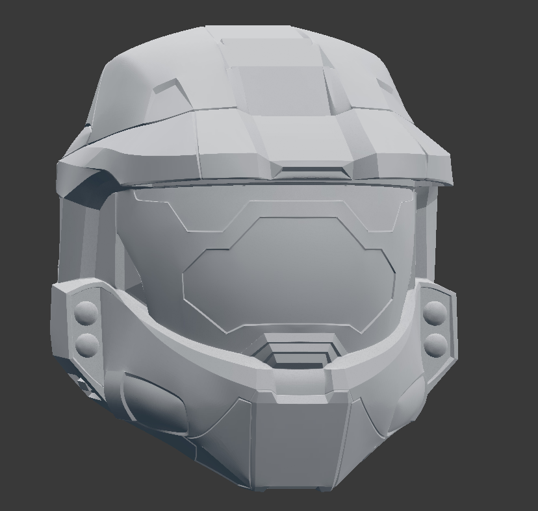538x511 pixels.
Task: Select the helmet's central visor panel
Action: click(x=289, y=276)
